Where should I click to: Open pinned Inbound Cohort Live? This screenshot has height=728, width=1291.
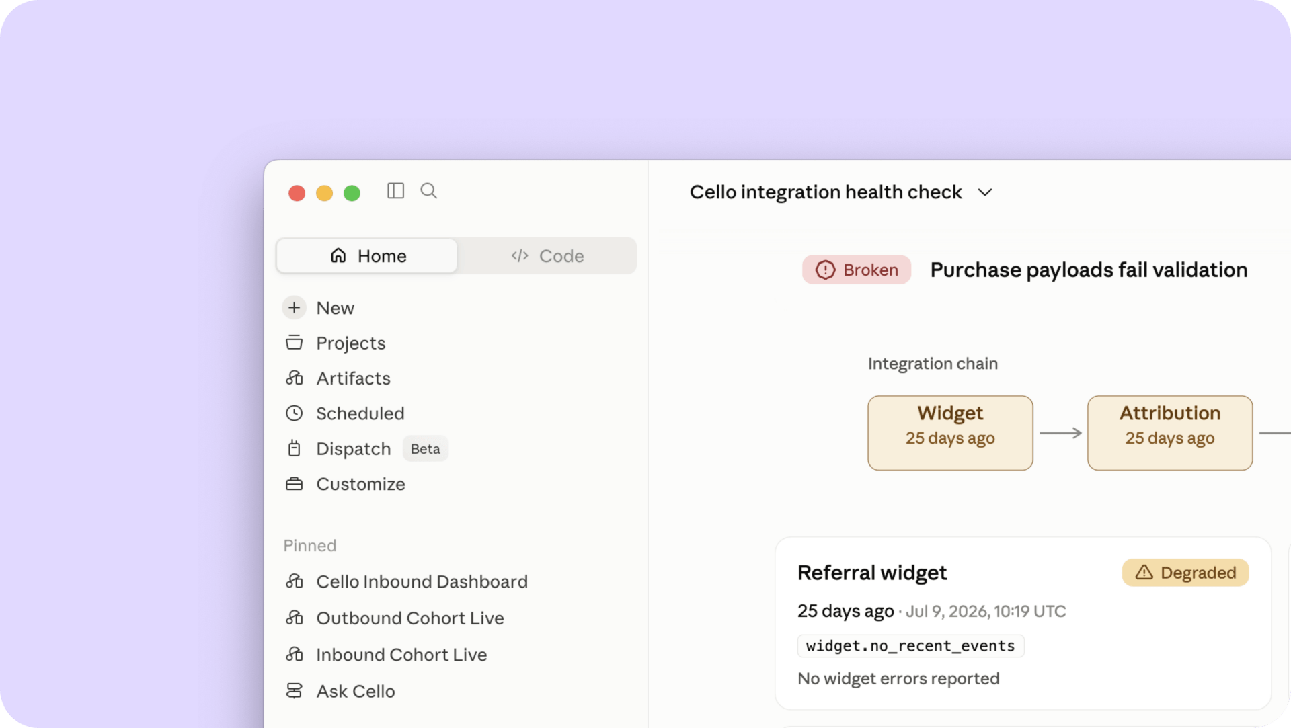401,655
